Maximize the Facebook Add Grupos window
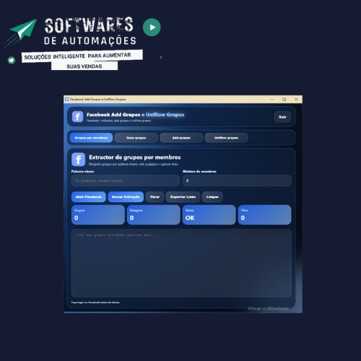361x361 pixels. 284,99
